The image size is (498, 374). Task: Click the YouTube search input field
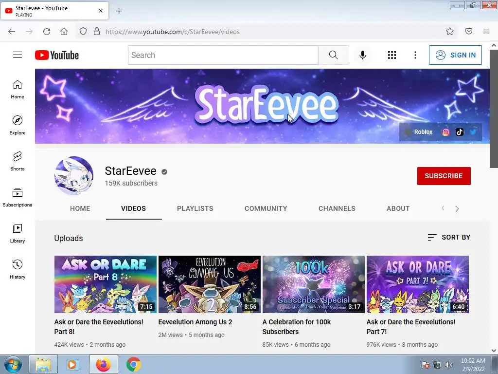point(223,55)
